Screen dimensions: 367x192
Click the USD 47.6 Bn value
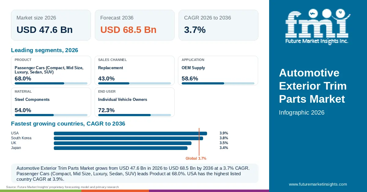(45, 30)
